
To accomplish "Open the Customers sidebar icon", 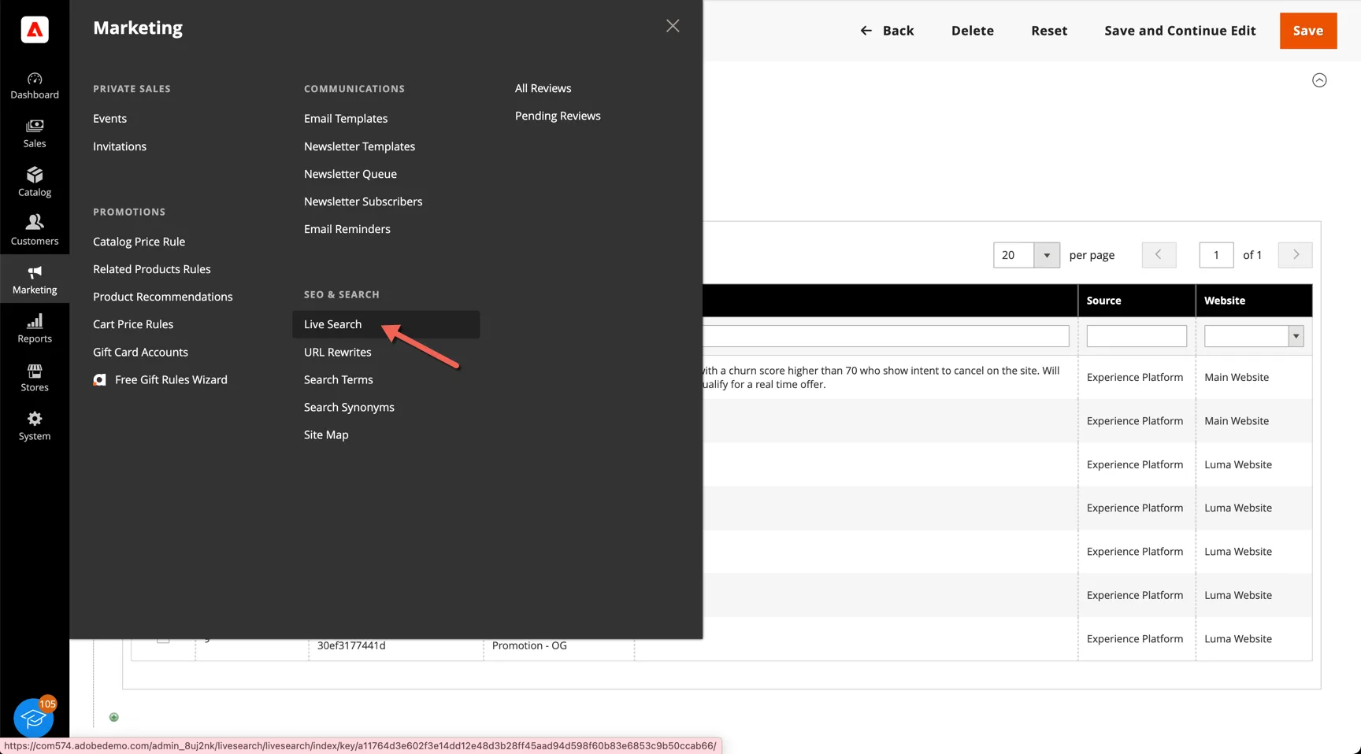I will (35, 231).
